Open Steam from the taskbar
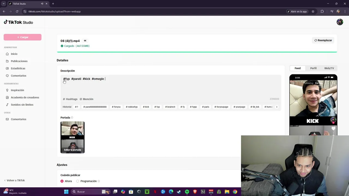 tap(179, 192)
